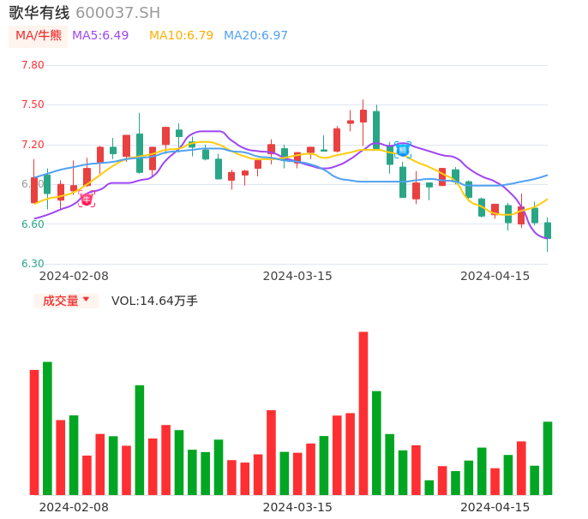Click the 7.20 price axis label

tap(33, 145)
